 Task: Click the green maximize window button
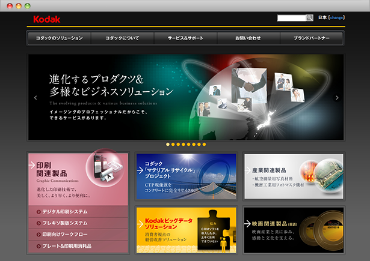point(28,6)
